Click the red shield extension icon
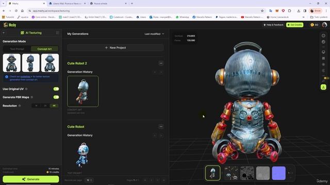 [x=283, y=11]
